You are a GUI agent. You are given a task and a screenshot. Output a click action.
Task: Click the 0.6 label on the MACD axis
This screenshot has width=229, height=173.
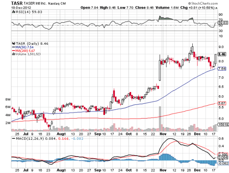tap(221, 139)
